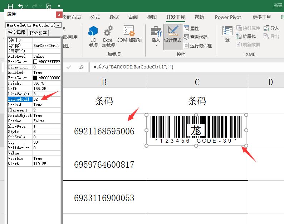Click the fx insert function icon
The image size is (284, 224).
pos(82,67)
